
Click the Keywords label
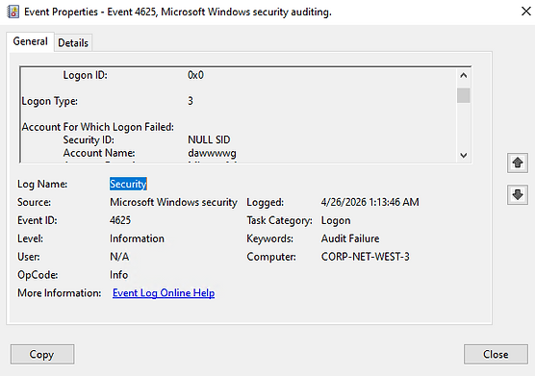(269, 238)
